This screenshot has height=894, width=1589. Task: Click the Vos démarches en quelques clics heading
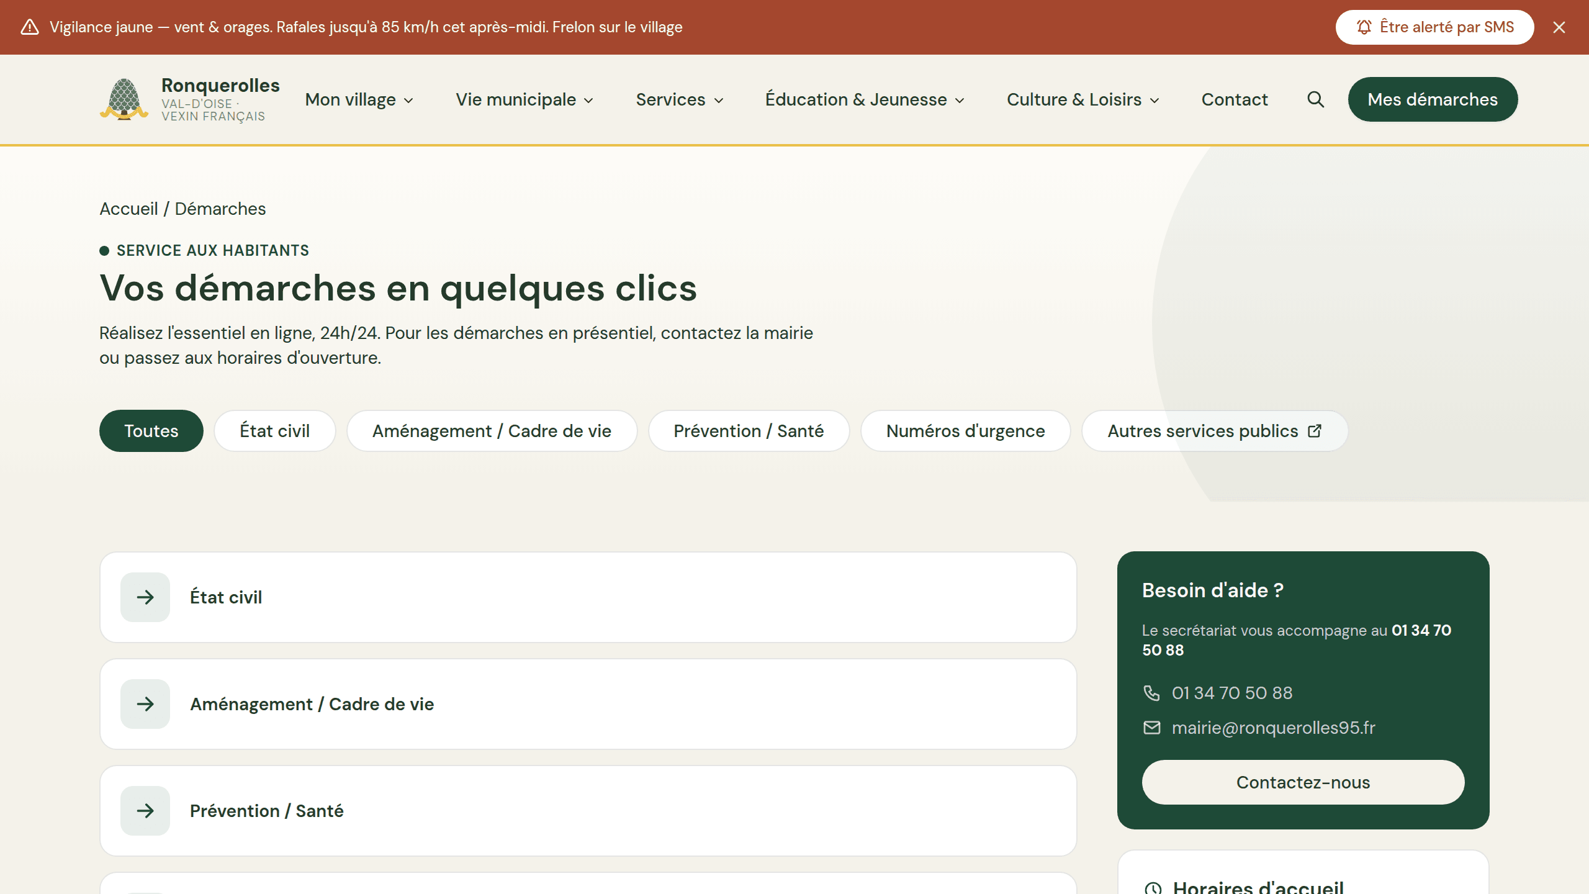point(398,288)
